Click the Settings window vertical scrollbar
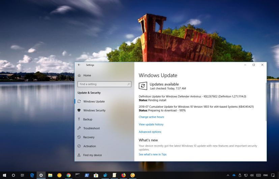This screenshot has width=279, height=179. pyautogui.click(x=266, y=102)
